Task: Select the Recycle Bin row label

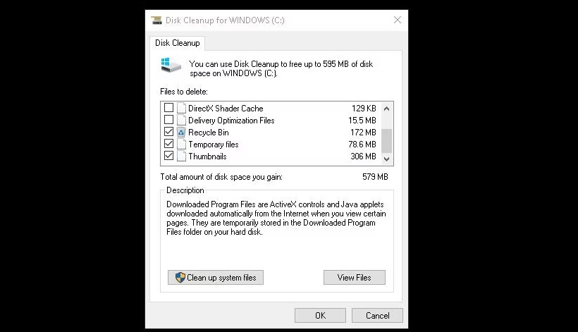Action: (x=208, y=133)
